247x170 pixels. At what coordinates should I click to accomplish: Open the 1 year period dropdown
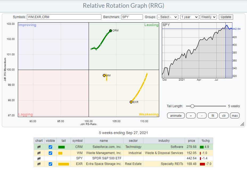click(189, 17)
